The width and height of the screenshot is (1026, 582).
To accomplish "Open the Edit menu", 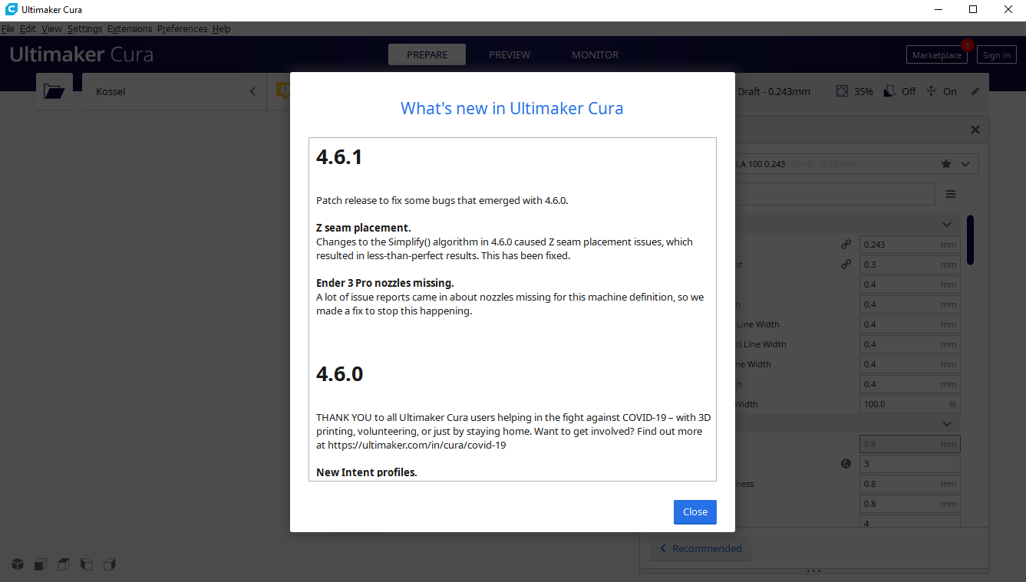I will (28, 28).
